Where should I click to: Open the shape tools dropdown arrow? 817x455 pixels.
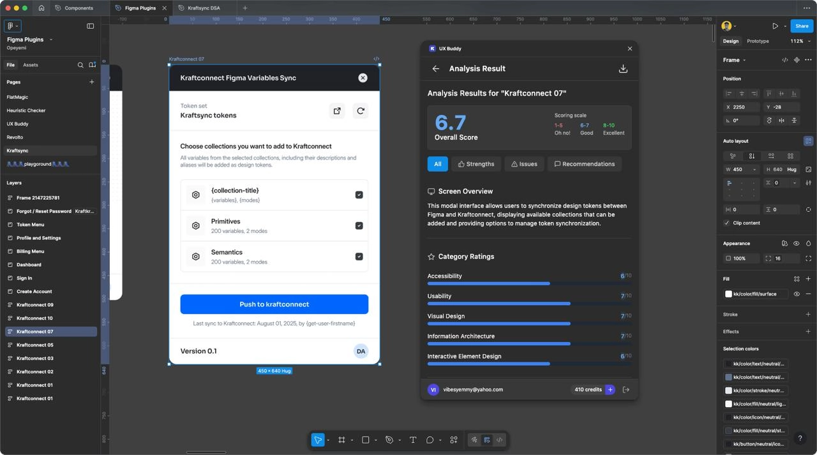click(x=375, y=440)
